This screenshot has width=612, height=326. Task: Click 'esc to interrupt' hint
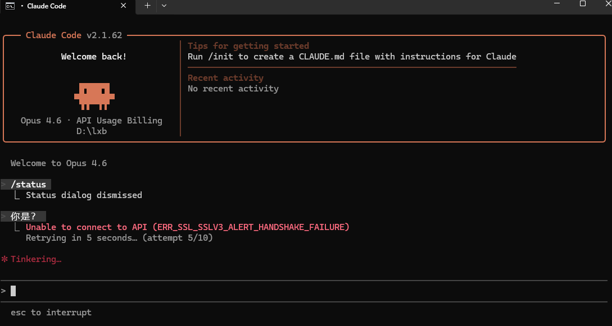pos(51,313)
